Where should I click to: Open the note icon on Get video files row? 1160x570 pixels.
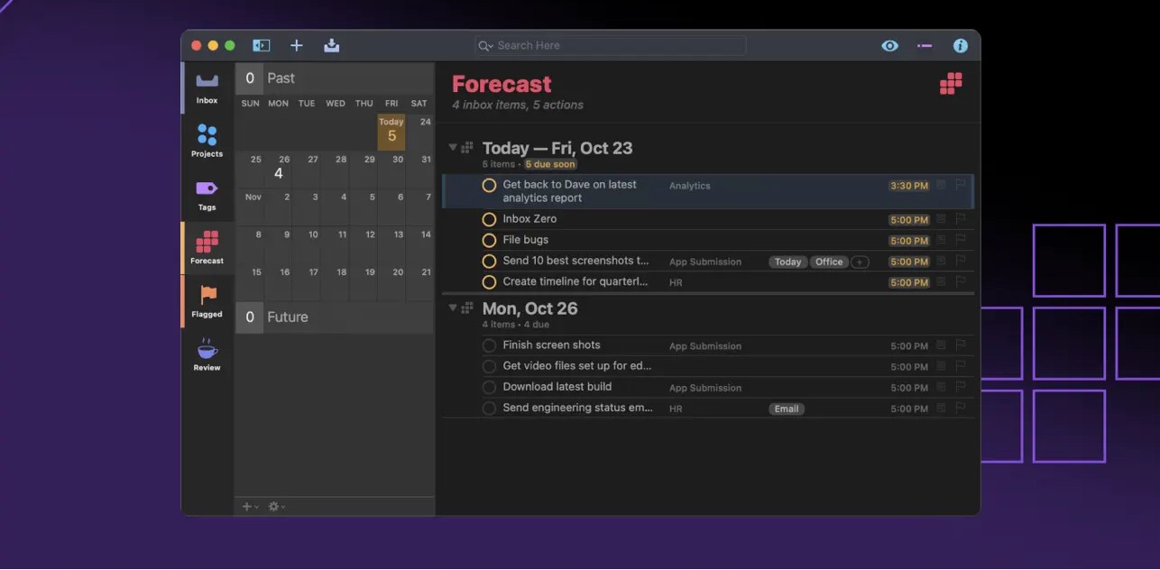click(941, 366)
